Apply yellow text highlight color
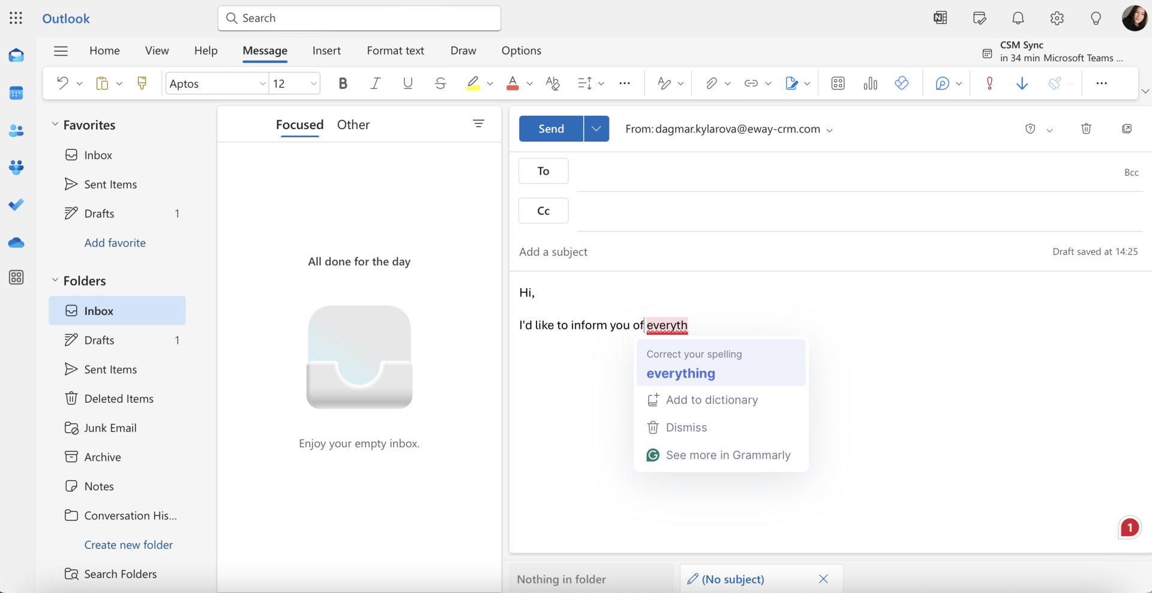The width and height of the screenshot is (1152, 593). click(473, 83)
